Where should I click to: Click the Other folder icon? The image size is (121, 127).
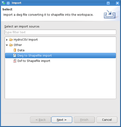[x=11, y=45]
